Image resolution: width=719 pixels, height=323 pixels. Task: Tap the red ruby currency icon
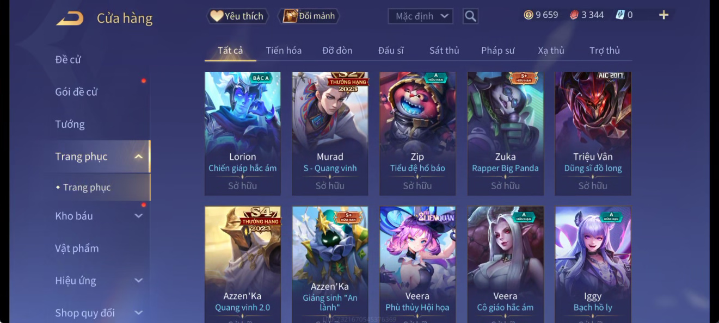pos(574,15)
